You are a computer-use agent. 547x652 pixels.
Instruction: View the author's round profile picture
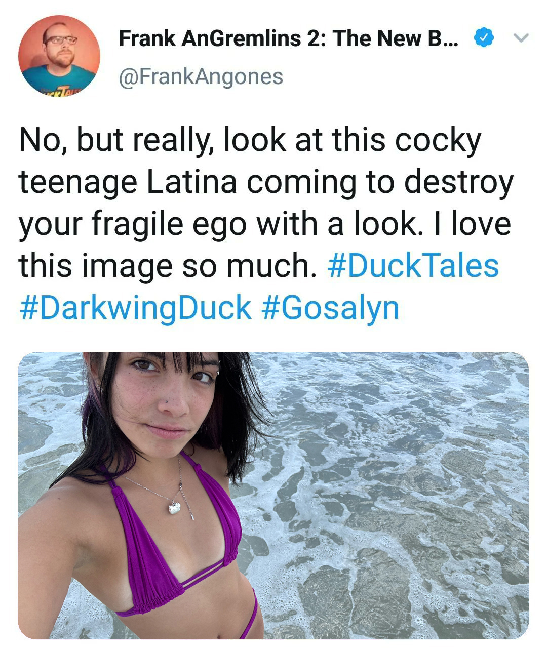click(x=59, y=56)
